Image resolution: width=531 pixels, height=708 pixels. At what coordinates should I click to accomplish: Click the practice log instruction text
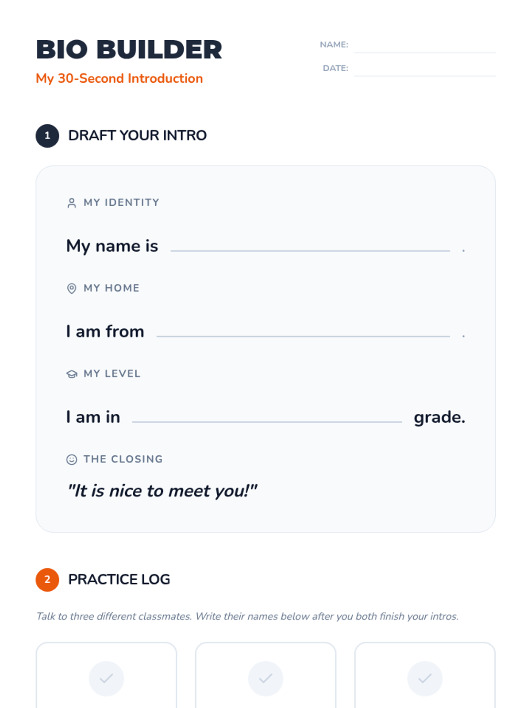point(247,616)
